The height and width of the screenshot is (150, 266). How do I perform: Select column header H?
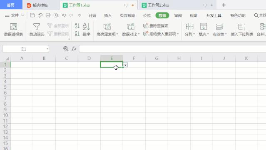179,58
